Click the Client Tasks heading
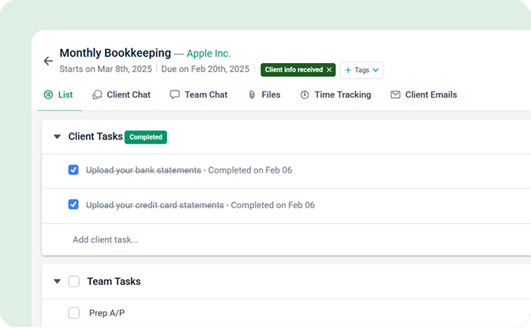This screenshot has height=328, width=531. click(x=95, y=136)
